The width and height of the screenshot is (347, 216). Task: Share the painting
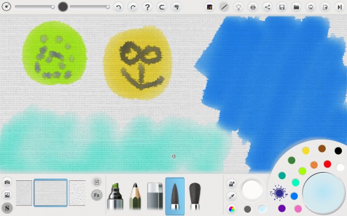click(267, 7)
